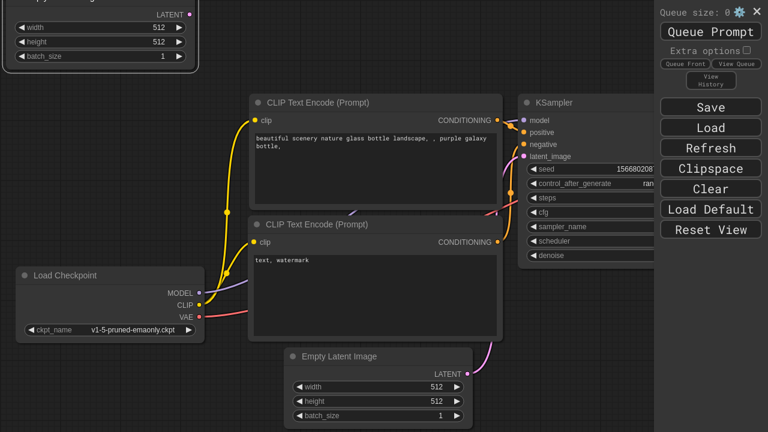Click the Load Default button
Image resolution: width=768 pixels, height=432 pixels.
[711, 209]
